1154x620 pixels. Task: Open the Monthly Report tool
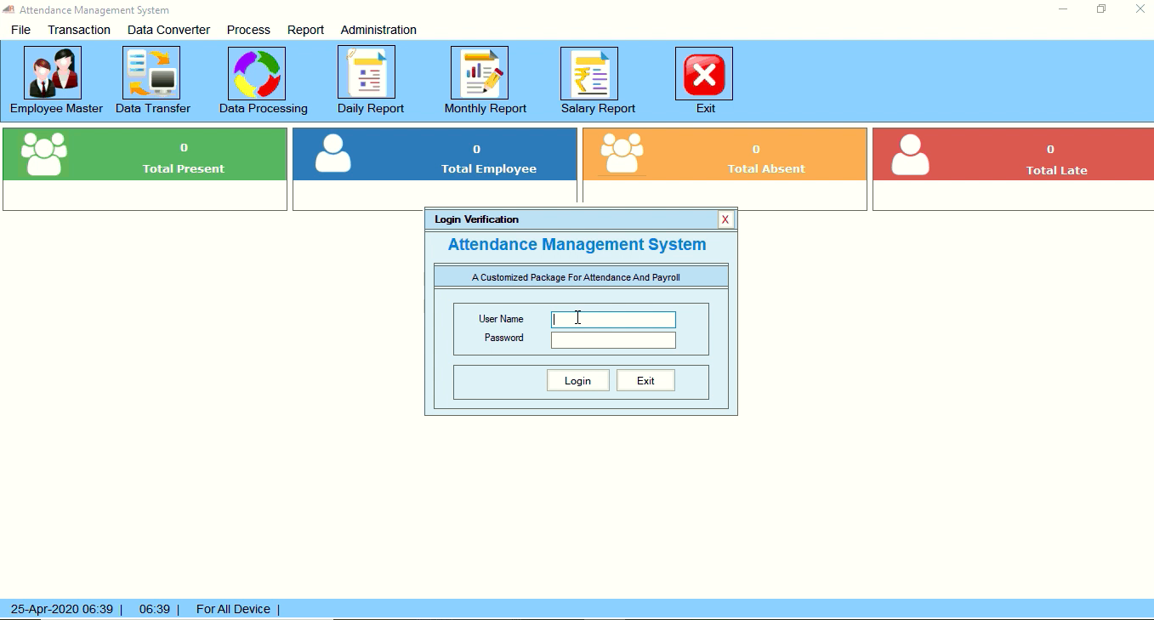pos(479,73)
